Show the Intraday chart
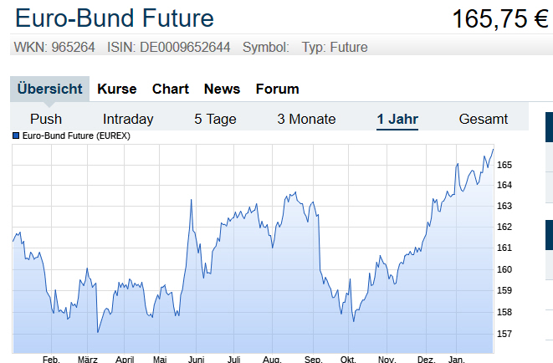Screen dimensions: 553x363 (x=128, y=119)
